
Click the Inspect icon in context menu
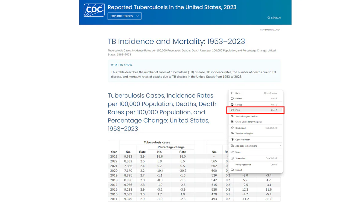point(232,170)
